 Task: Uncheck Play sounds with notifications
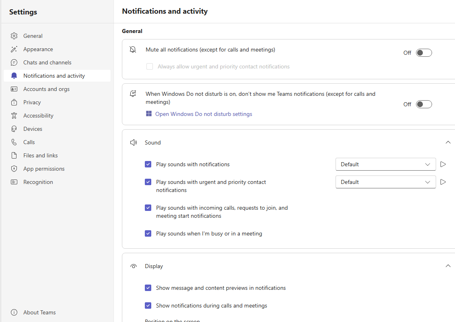point(148,164)
